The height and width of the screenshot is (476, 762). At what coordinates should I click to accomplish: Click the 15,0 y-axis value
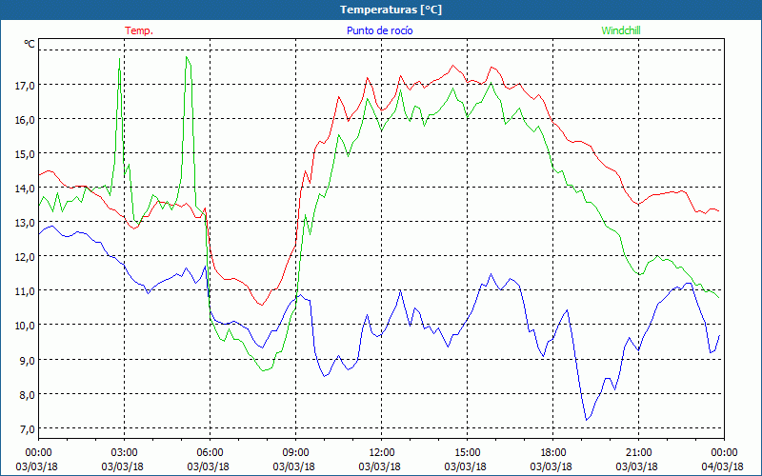26,154
